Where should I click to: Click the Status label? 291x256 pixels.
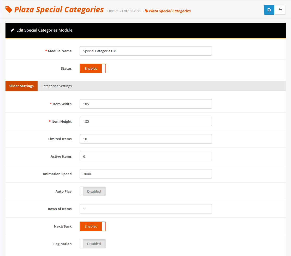click(x=66, y=68)
